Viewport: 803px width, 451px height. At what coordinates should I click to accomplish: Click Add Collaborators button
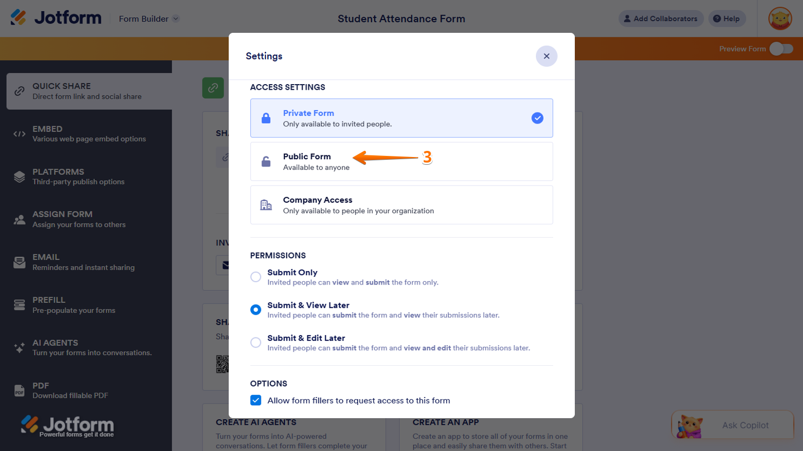pos(661,18)
